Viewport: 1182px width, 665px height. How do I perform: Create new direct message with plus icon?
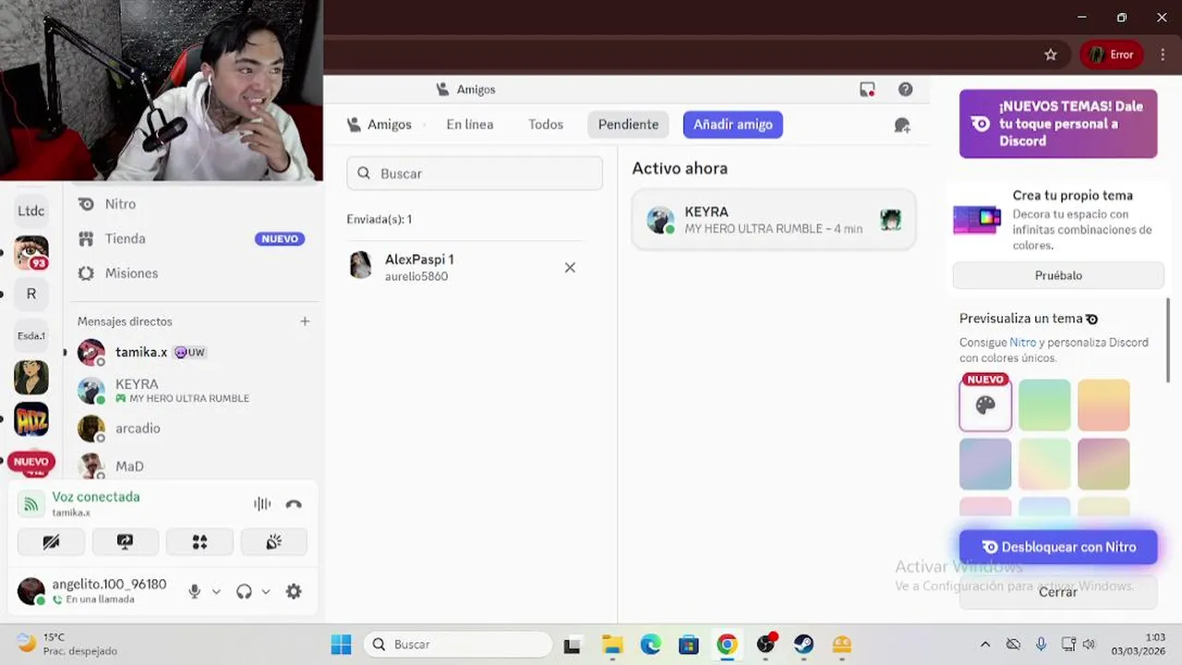(x=305, y=321)
